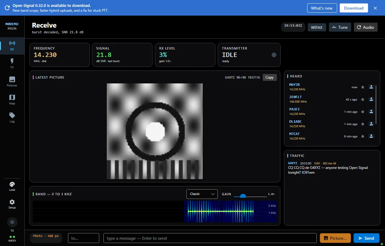385x246 pixels.
Task: Click the transmitter status indicator dot
Action: 274,55
